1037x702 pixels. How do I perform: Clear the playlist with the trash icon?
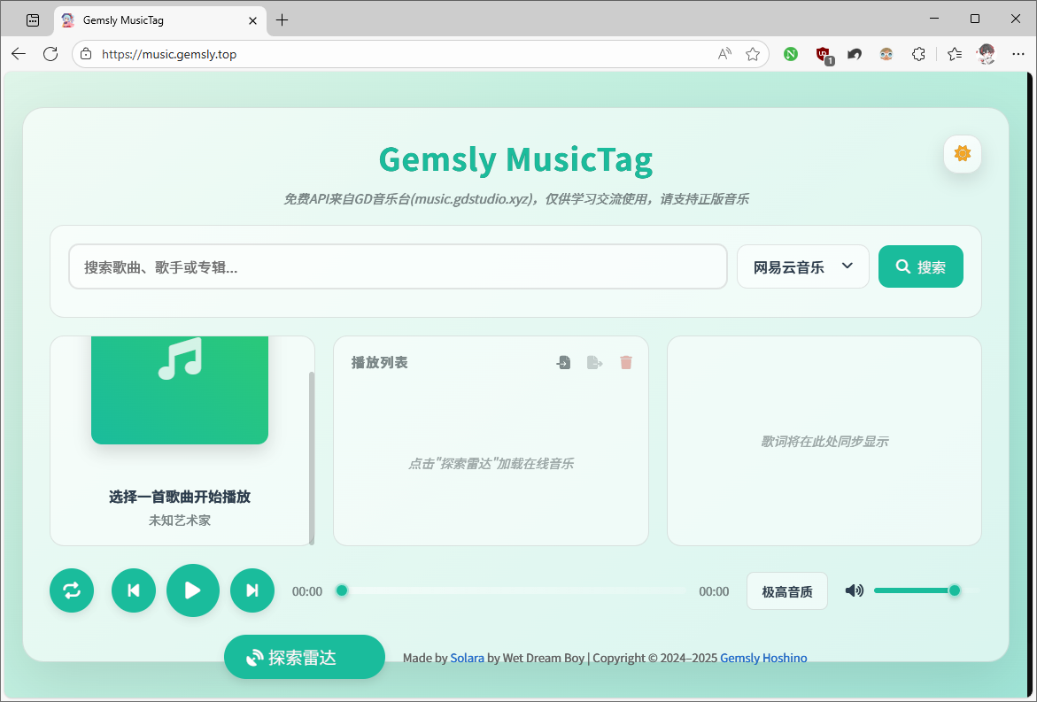click(x=626, y=362)
